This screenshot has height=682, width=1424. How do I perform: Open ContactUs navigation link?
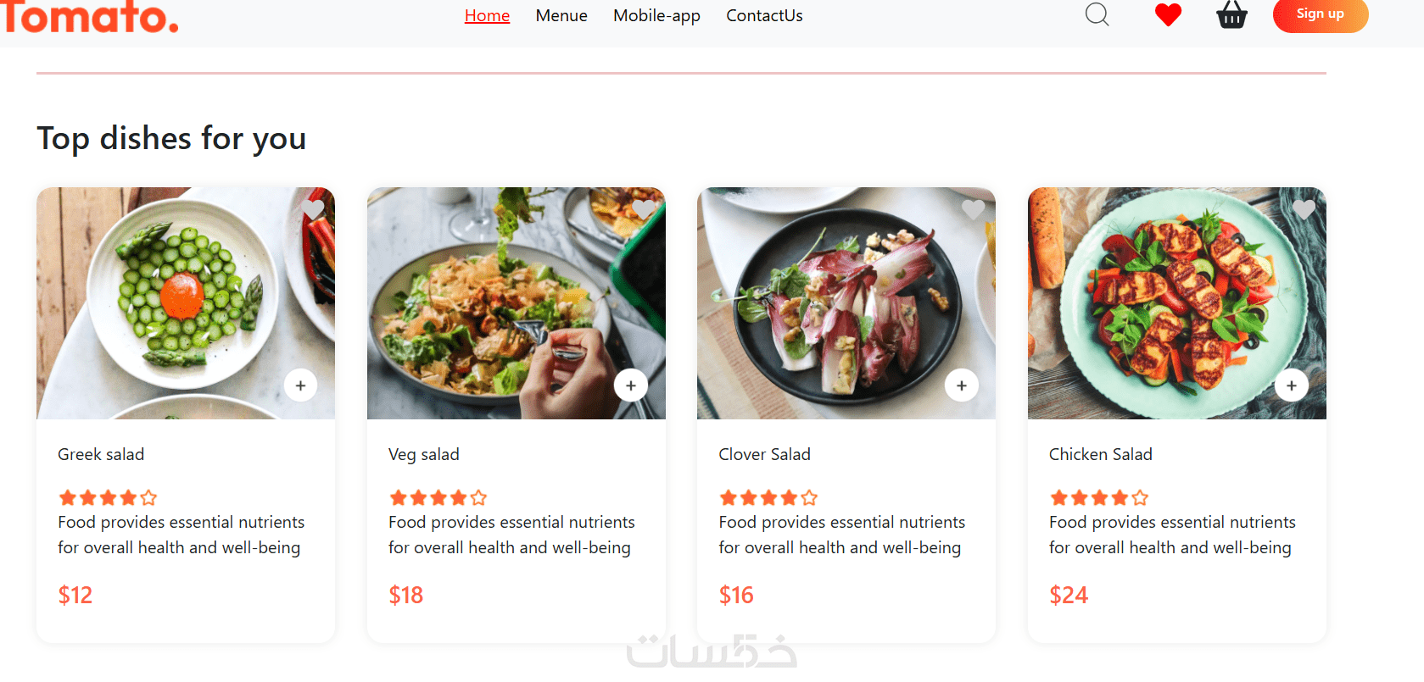tap(764, 15)
